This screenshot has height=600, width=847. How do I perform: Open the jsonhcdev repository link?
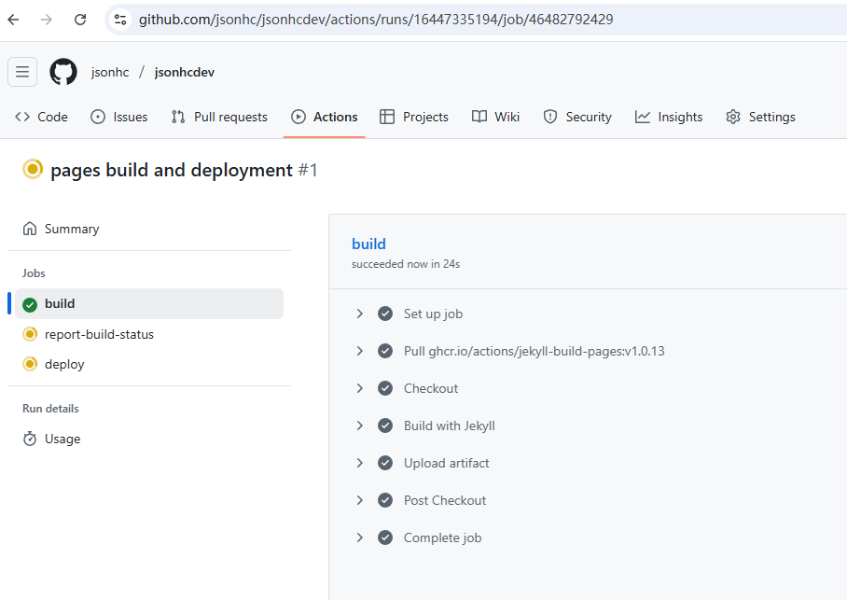tap(185, 72)
